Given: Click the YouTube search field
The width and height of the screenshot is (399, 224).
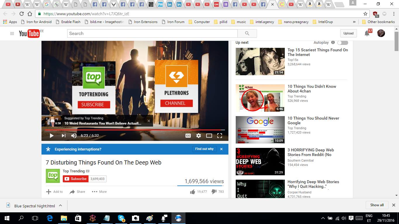Looking at the screenshot, I should coord(152,34).
